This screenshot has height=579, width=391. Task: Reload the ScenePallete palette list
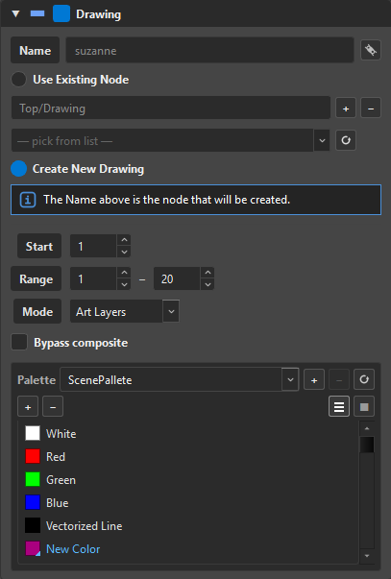364,379
